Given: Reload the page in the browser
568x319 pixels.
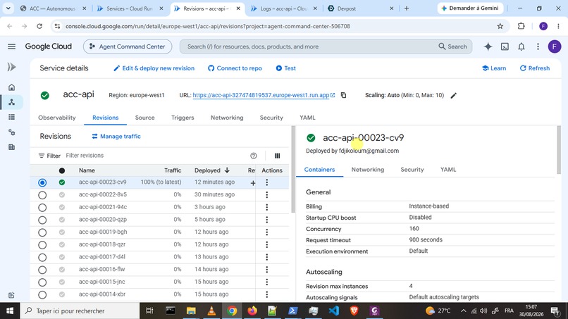Looking at the screenshot, I should click(x=39, y=26).
